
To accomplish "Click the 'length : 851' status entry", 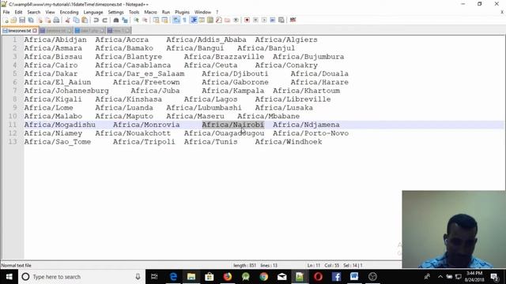I will coord(244,266).
